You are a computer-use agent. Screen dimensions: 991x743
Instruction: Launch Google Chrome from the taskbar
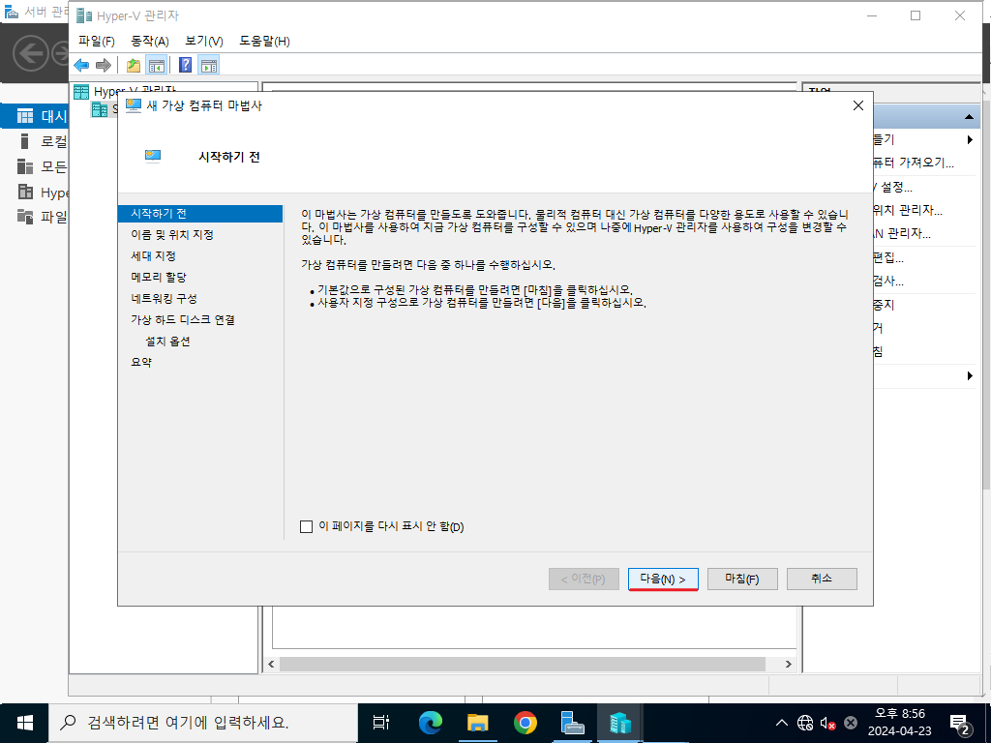click(526, 723)
